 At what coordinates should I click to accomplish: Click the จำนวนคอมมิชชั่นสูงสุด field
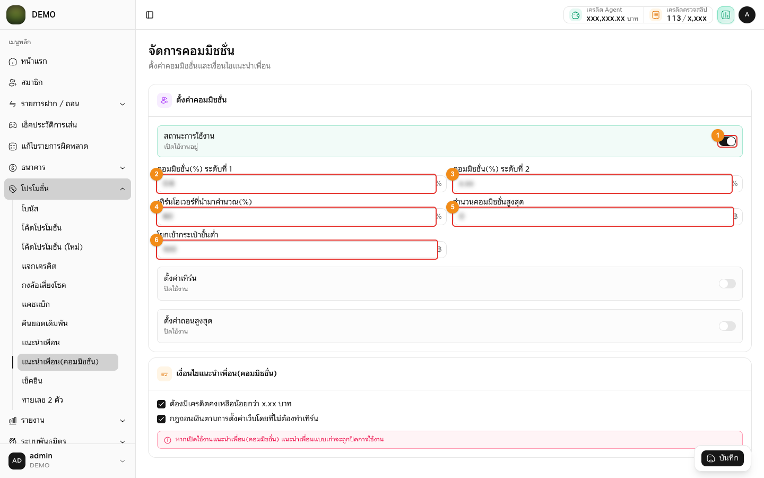click(593, 217)
